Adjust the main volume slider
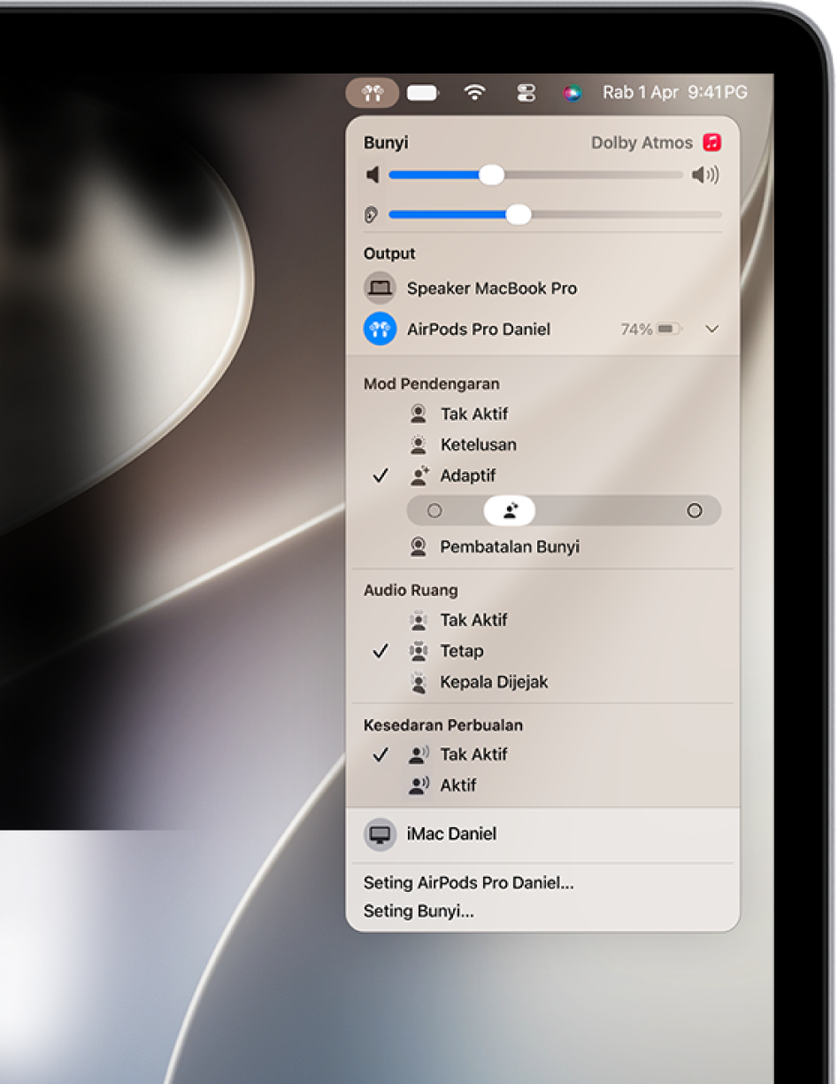 tap(536, 175)
